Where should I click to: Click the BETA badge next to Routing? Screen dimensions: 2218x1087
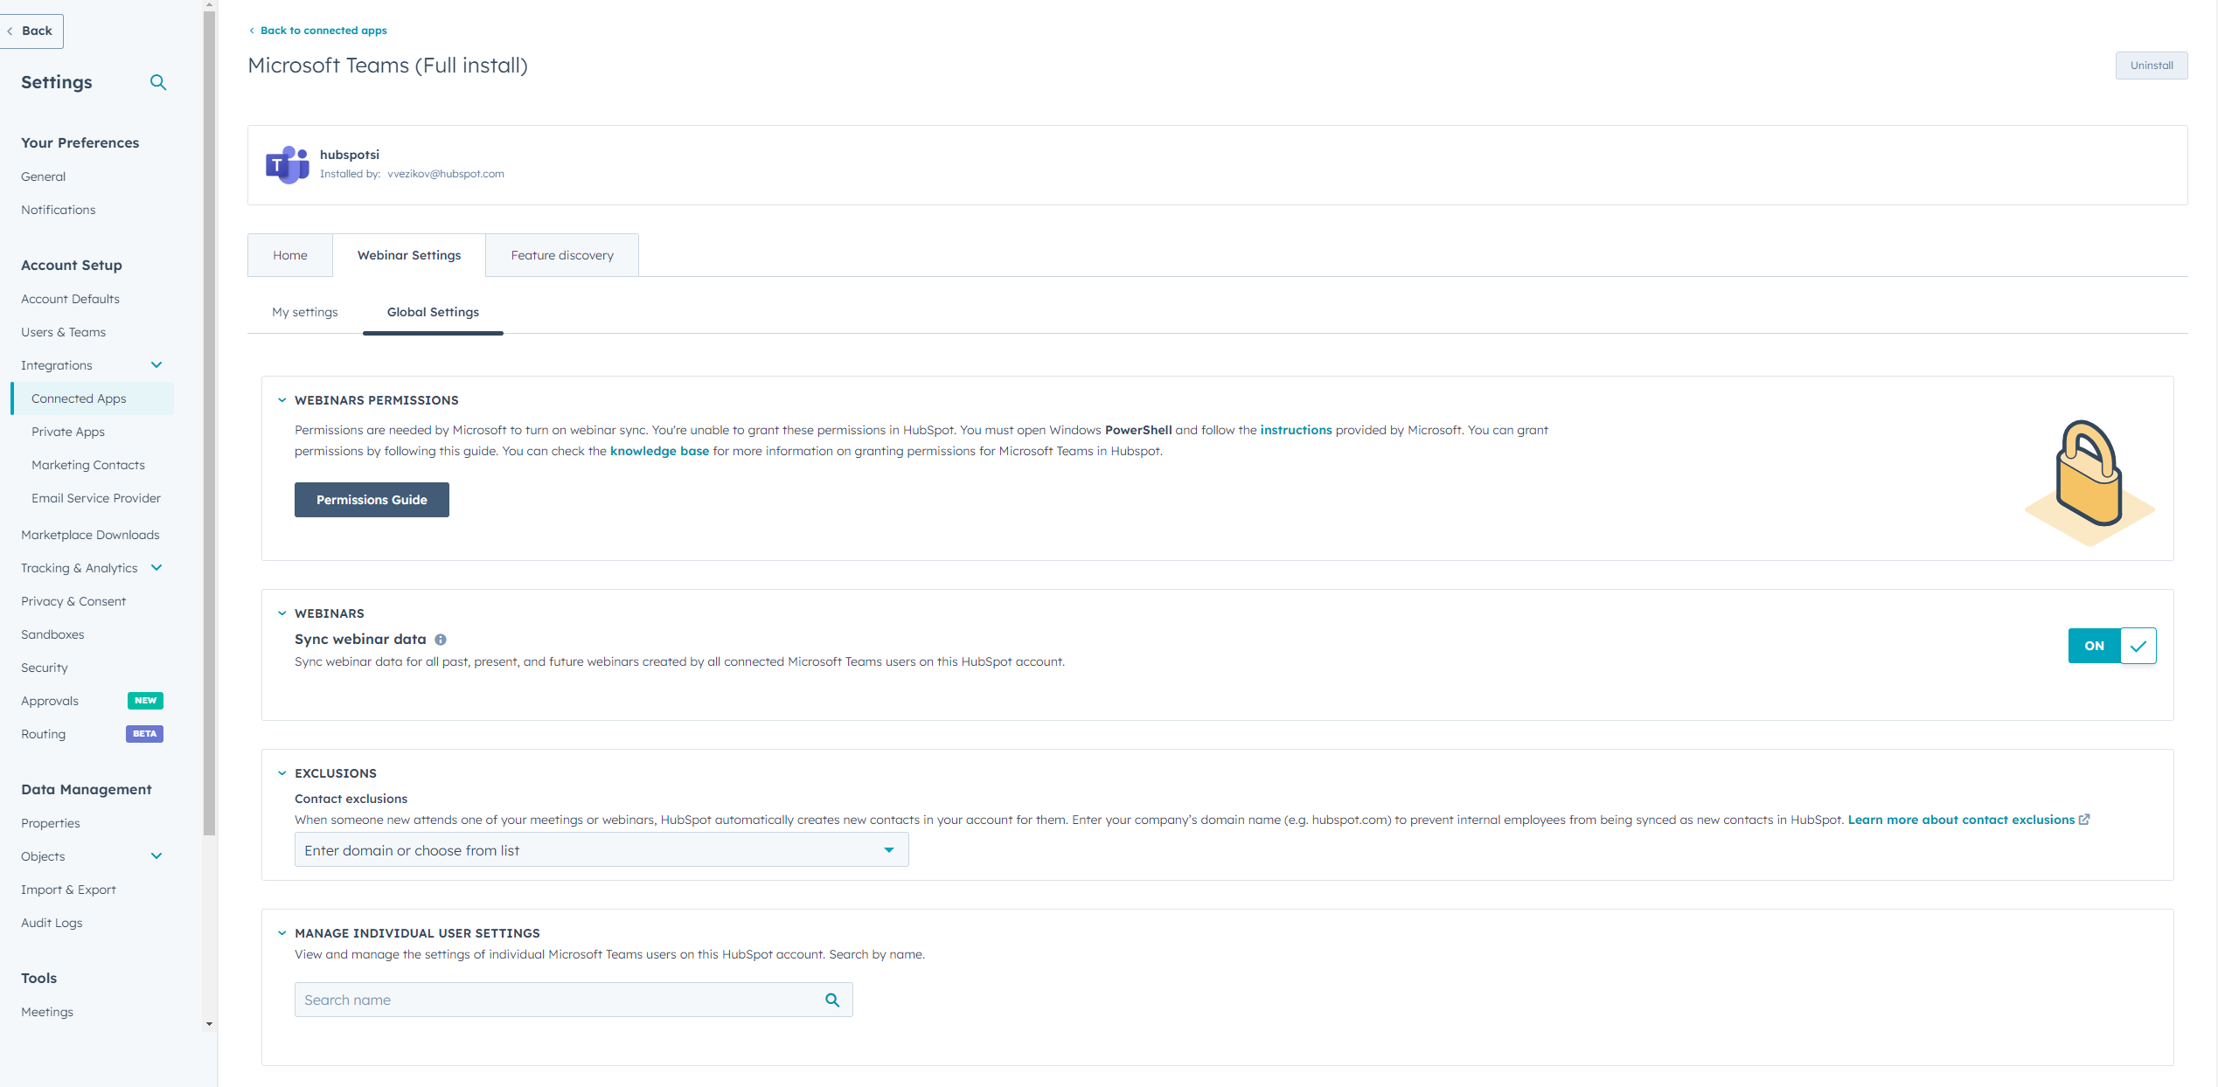(144, 734)
